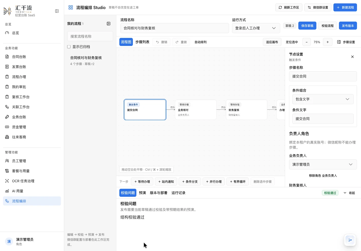Navigate to 资金管理

[32, 127]
